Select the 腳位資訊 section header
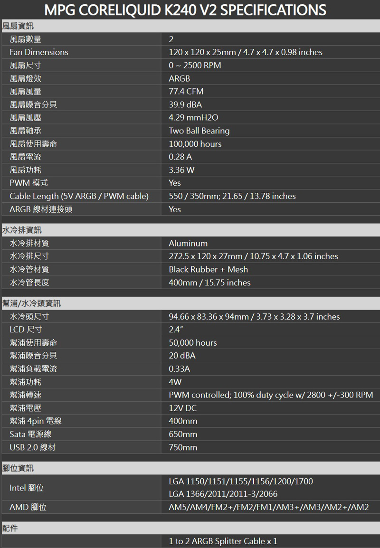This screenshot has height=548, width=380. [18, 468]
